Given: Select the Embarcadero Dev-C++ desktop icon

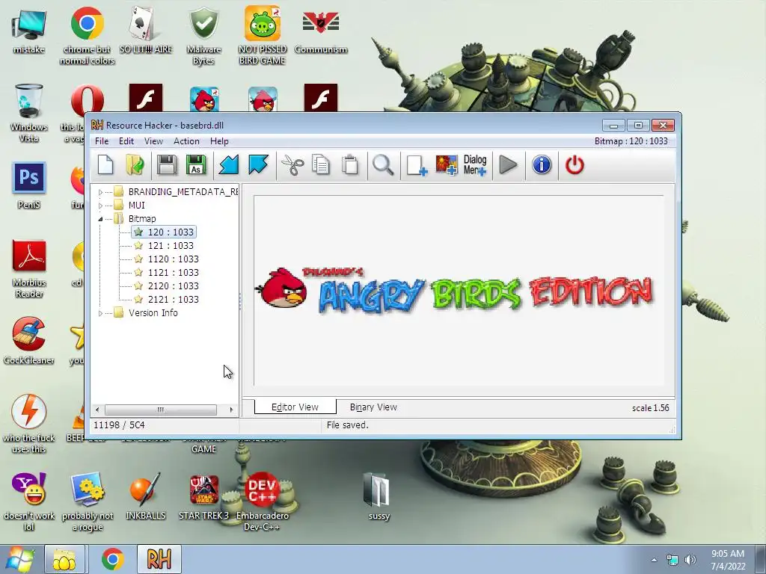Looking at the screenshot, I should tap(263, 502).
